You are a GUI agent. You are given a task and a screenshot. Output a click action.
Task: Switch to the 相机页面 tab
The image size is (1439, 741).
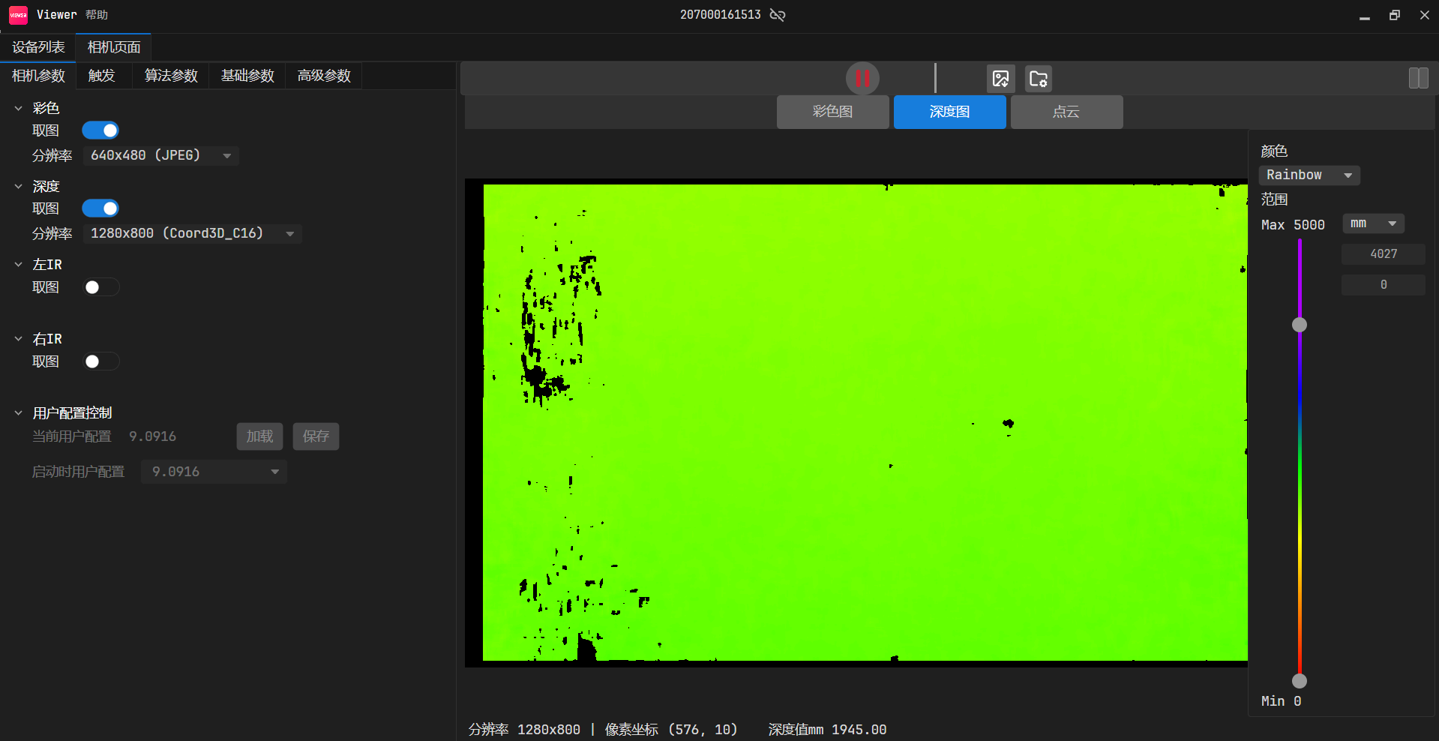(x=114, y=47)
